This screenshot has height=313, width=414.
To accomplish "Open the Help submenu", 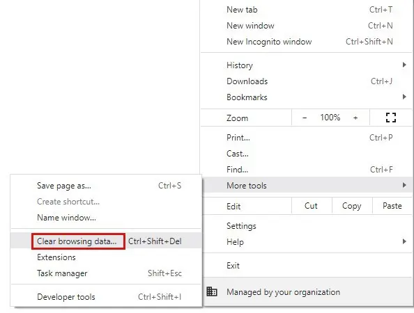I will tap(307, 241).
